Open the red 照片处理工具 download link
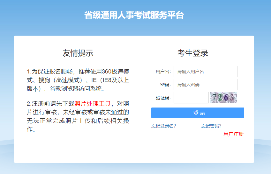The image size is (271, 174). click(x=93, y=104)
